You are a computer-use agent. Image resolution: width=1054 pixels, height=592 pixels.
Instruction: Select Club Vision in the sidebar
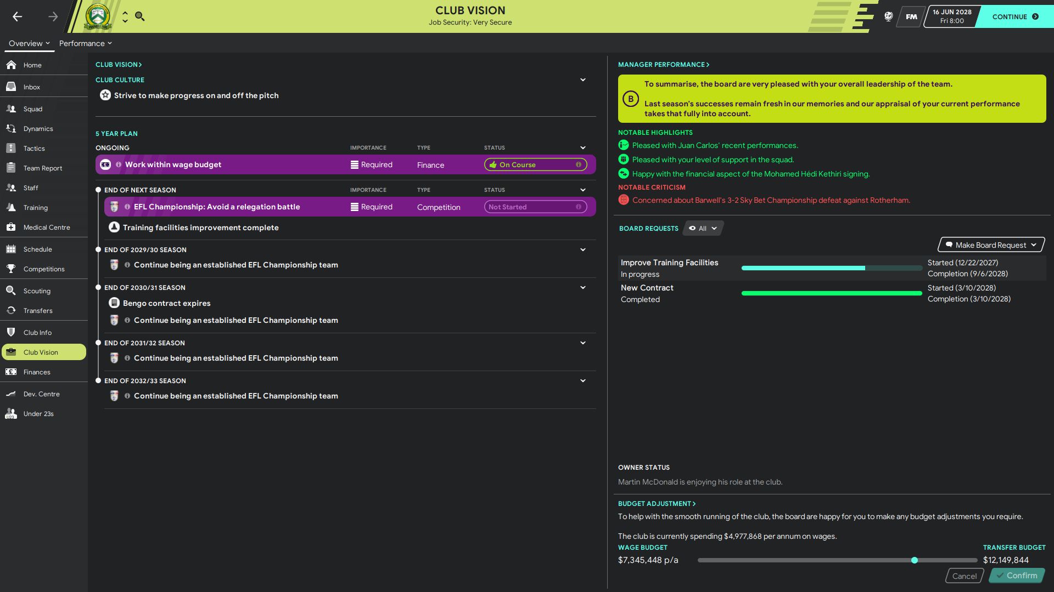click(44, 352)
